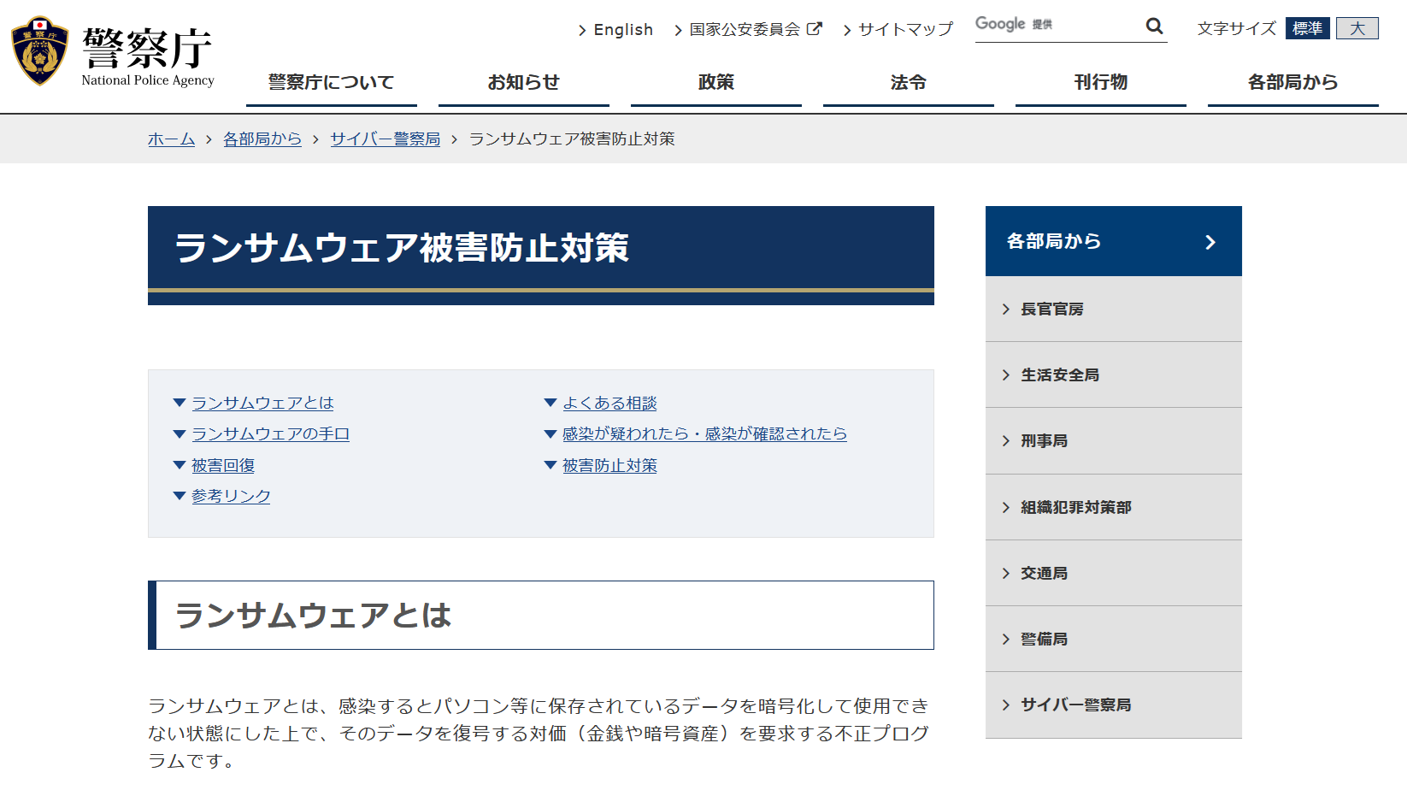Viewport: 1407px width, 796px height.
Task: Open 警備局 in the sidebar
Action: [x=1114, y=640]
